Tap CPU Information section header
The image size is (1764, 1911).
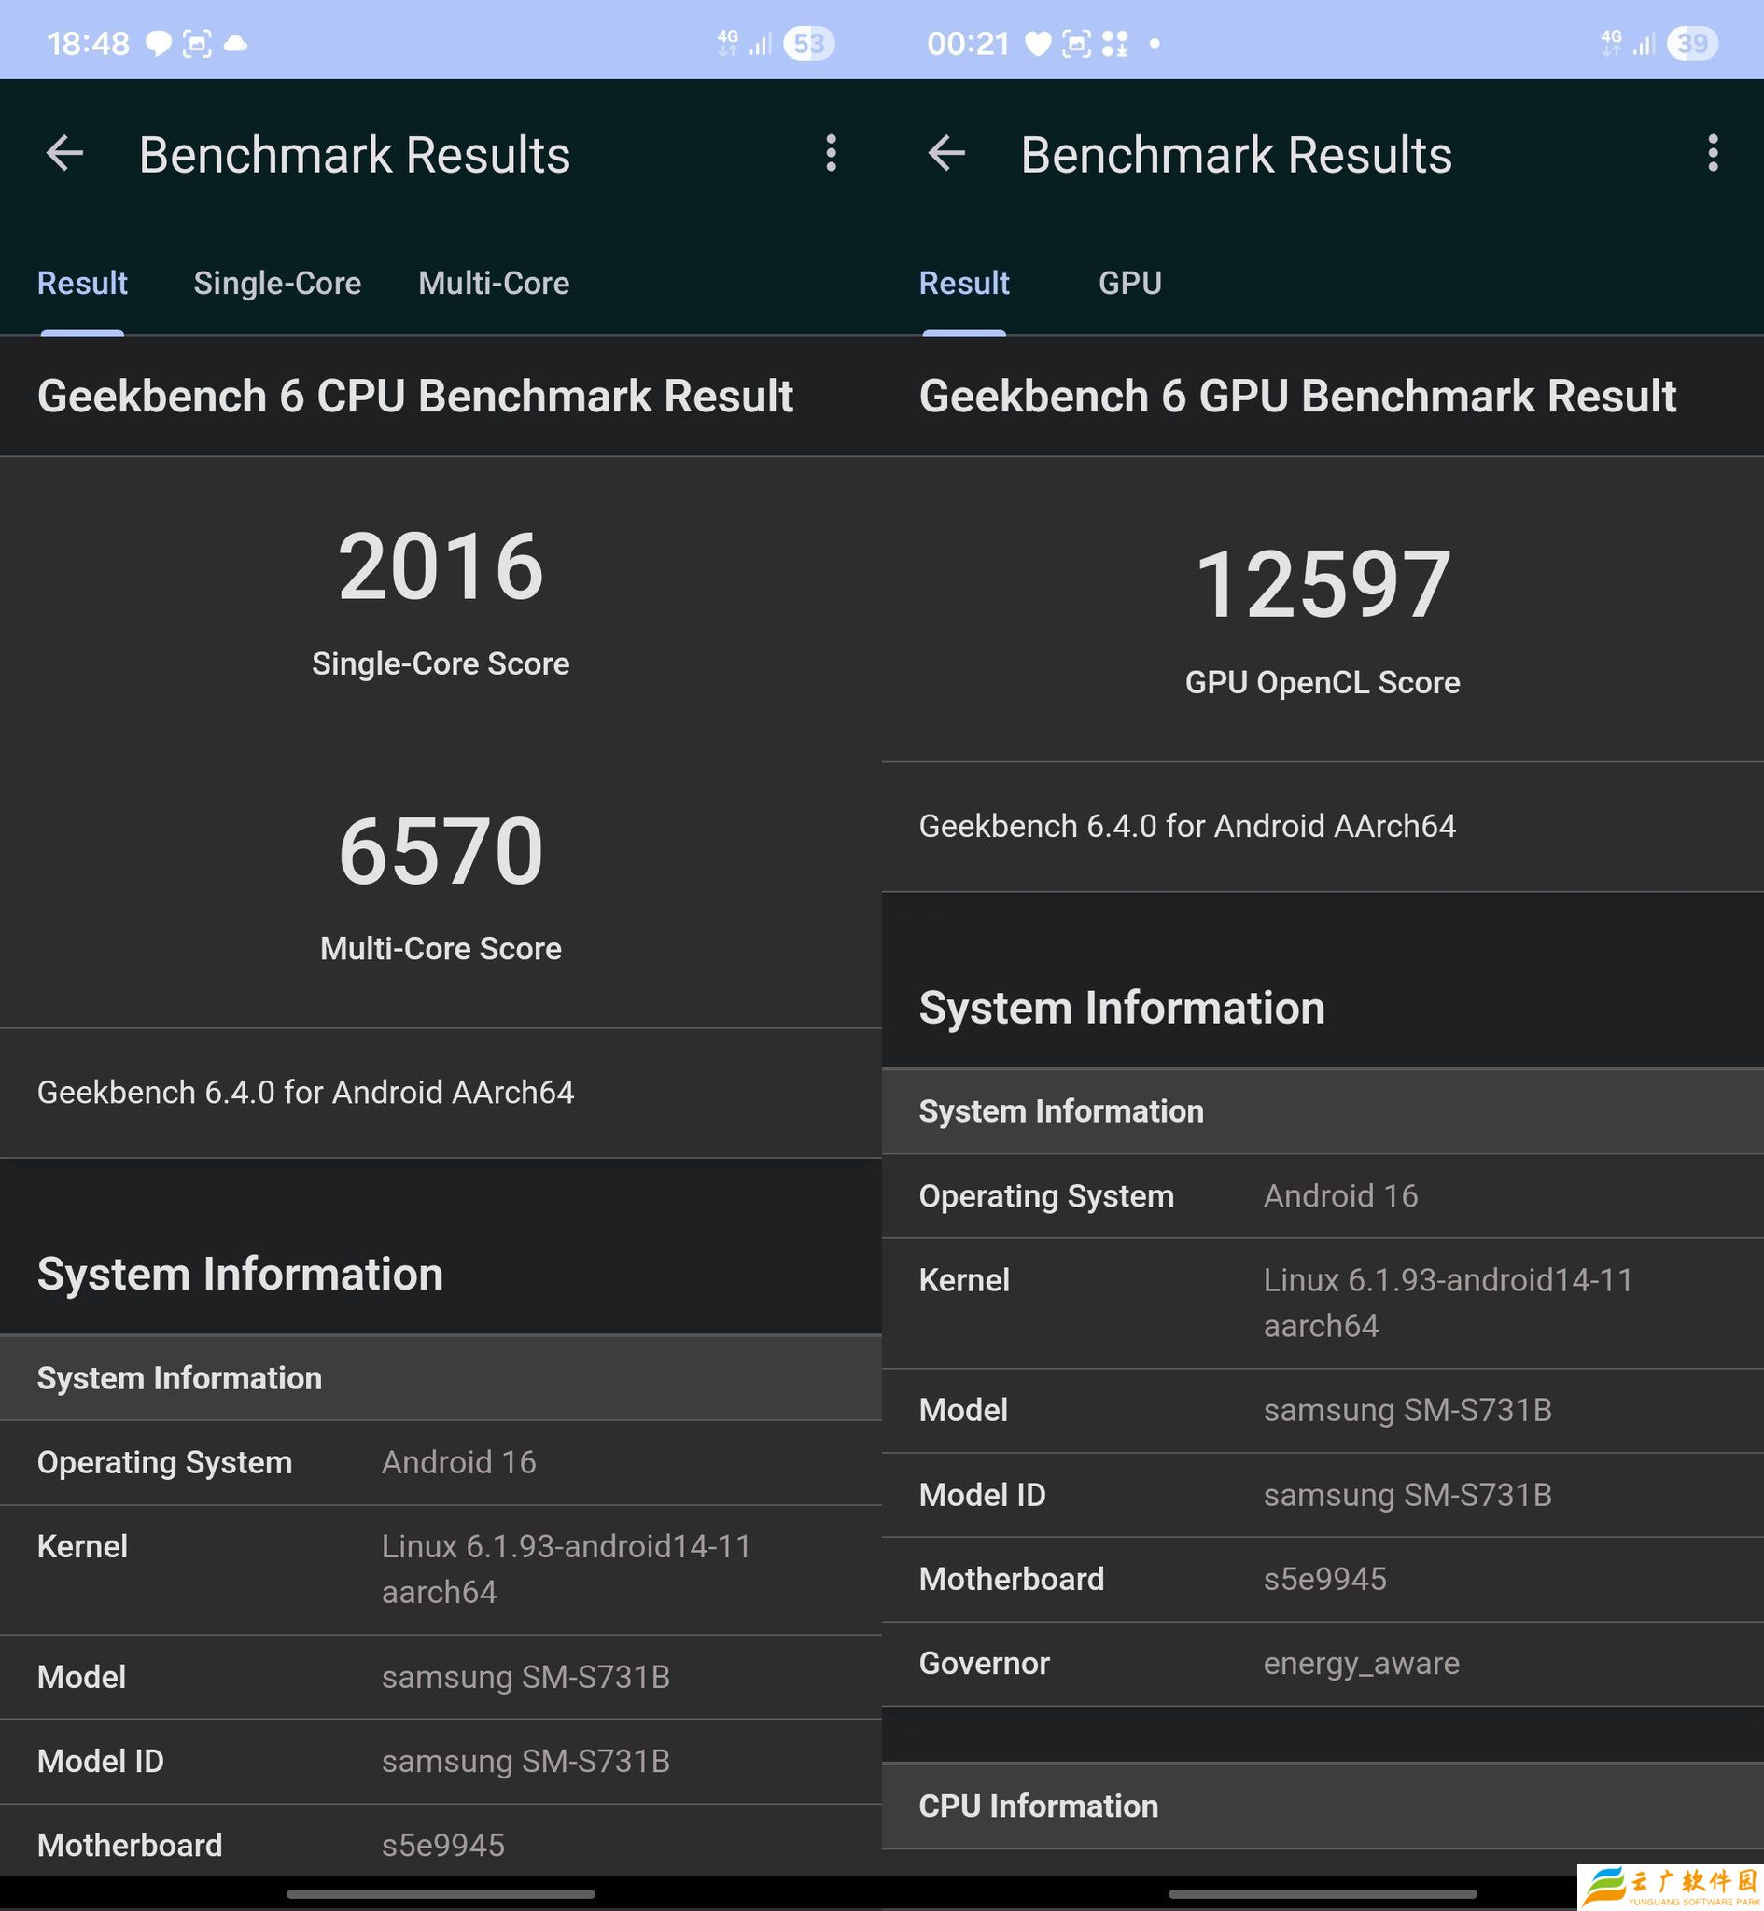[1323, 1806]
